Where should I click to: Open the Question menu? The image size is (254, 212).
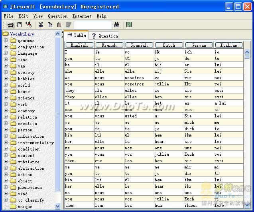click(57, 16)
